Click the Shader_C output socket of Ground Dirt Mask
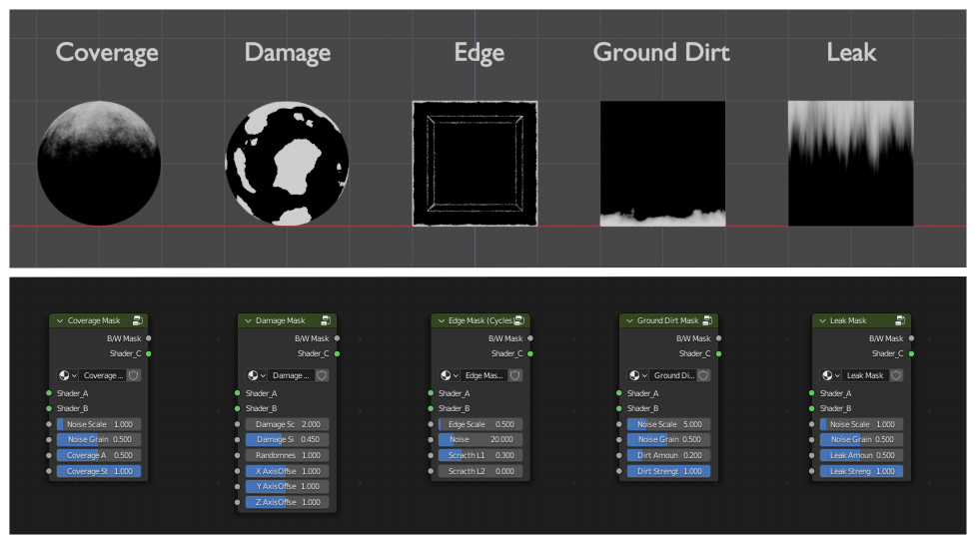 click(718, 353)
